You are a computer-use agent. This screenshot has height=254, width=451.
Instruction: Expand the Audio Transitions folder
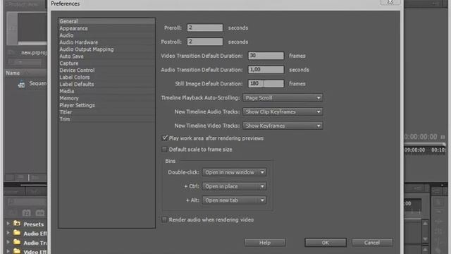point(8,242)
